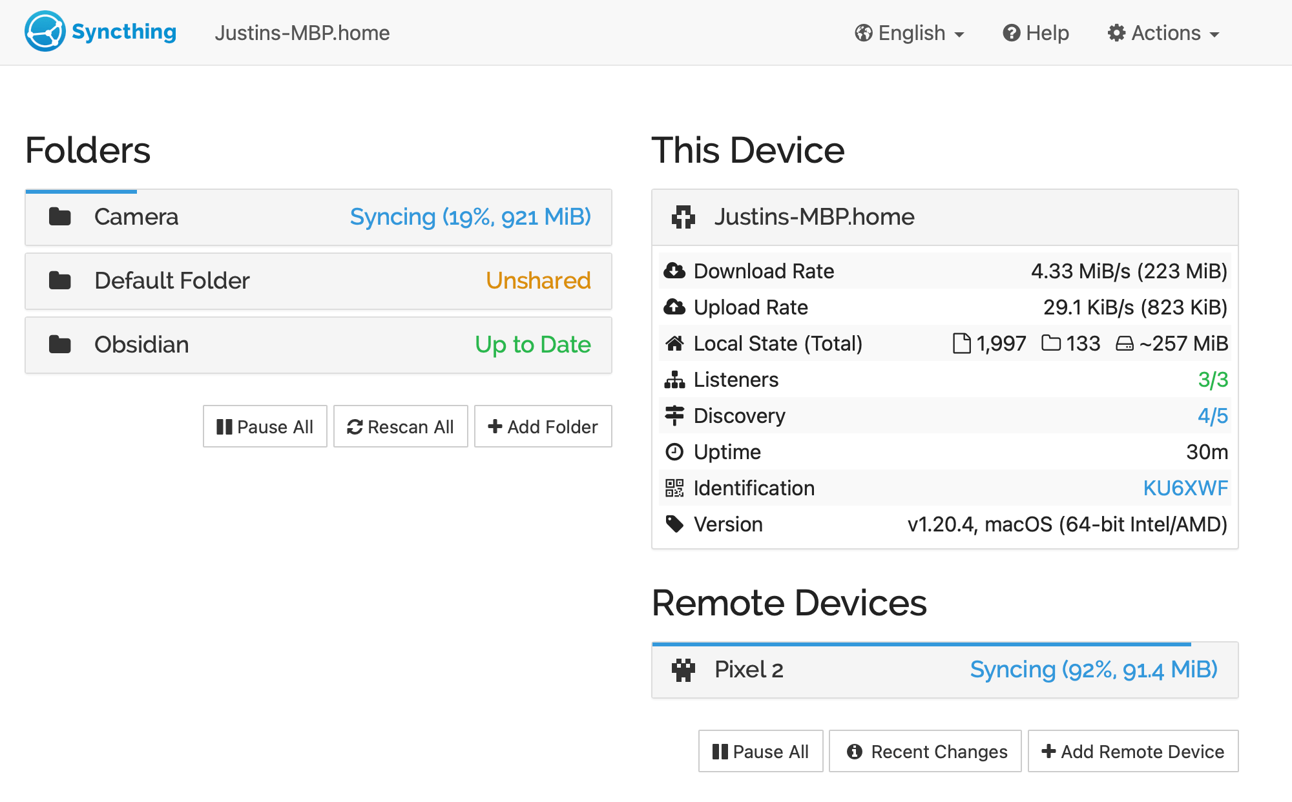
Task: Click the Justins-MBP.home device identicon
Action: point(683,217)
